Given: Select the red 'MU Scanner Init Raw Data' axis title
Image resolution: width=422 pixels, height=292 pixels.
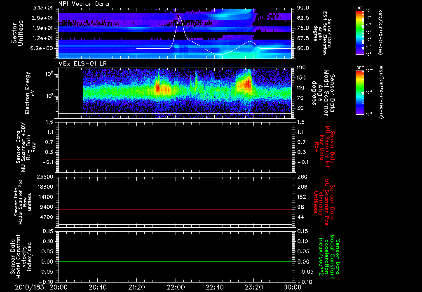Looking at the screenshot, I should [x=325, y=147].
